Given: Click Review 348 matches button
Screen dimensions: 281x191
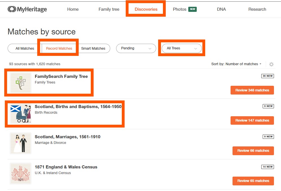Looking at the screenshot, I should (x=252, y=90).
